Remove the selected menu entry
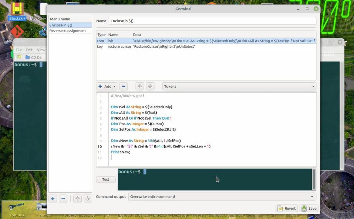354x219 pixels. 63,199
